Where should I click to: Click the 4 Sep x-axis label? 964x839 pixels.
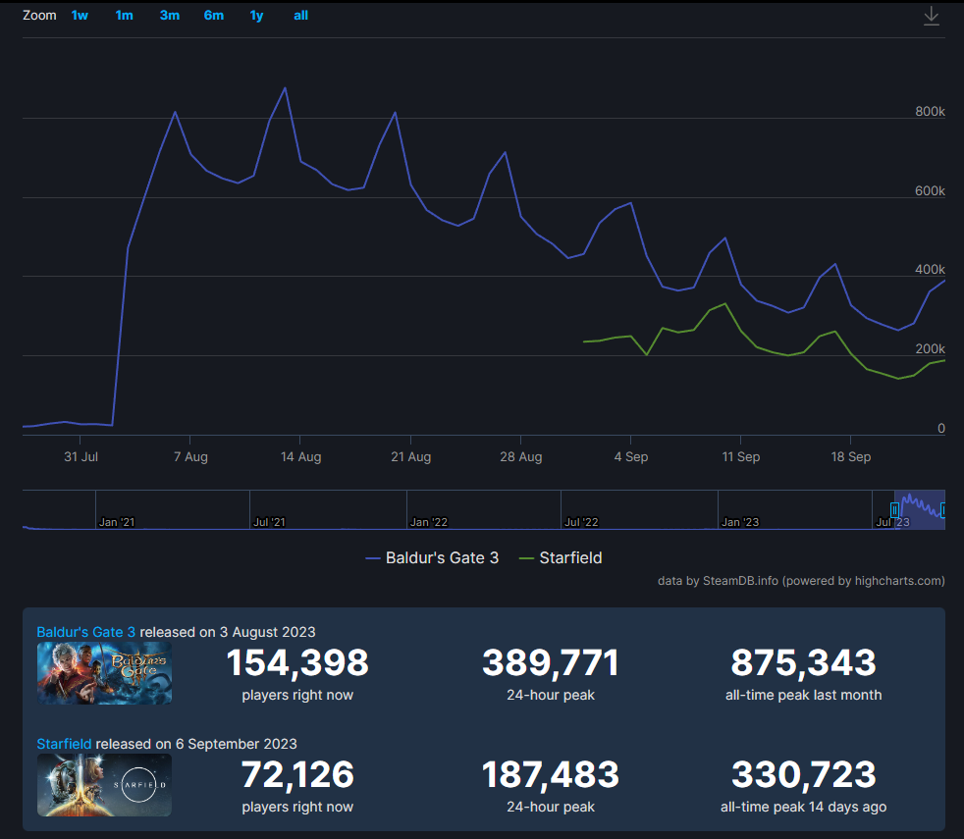coord(631,456)
